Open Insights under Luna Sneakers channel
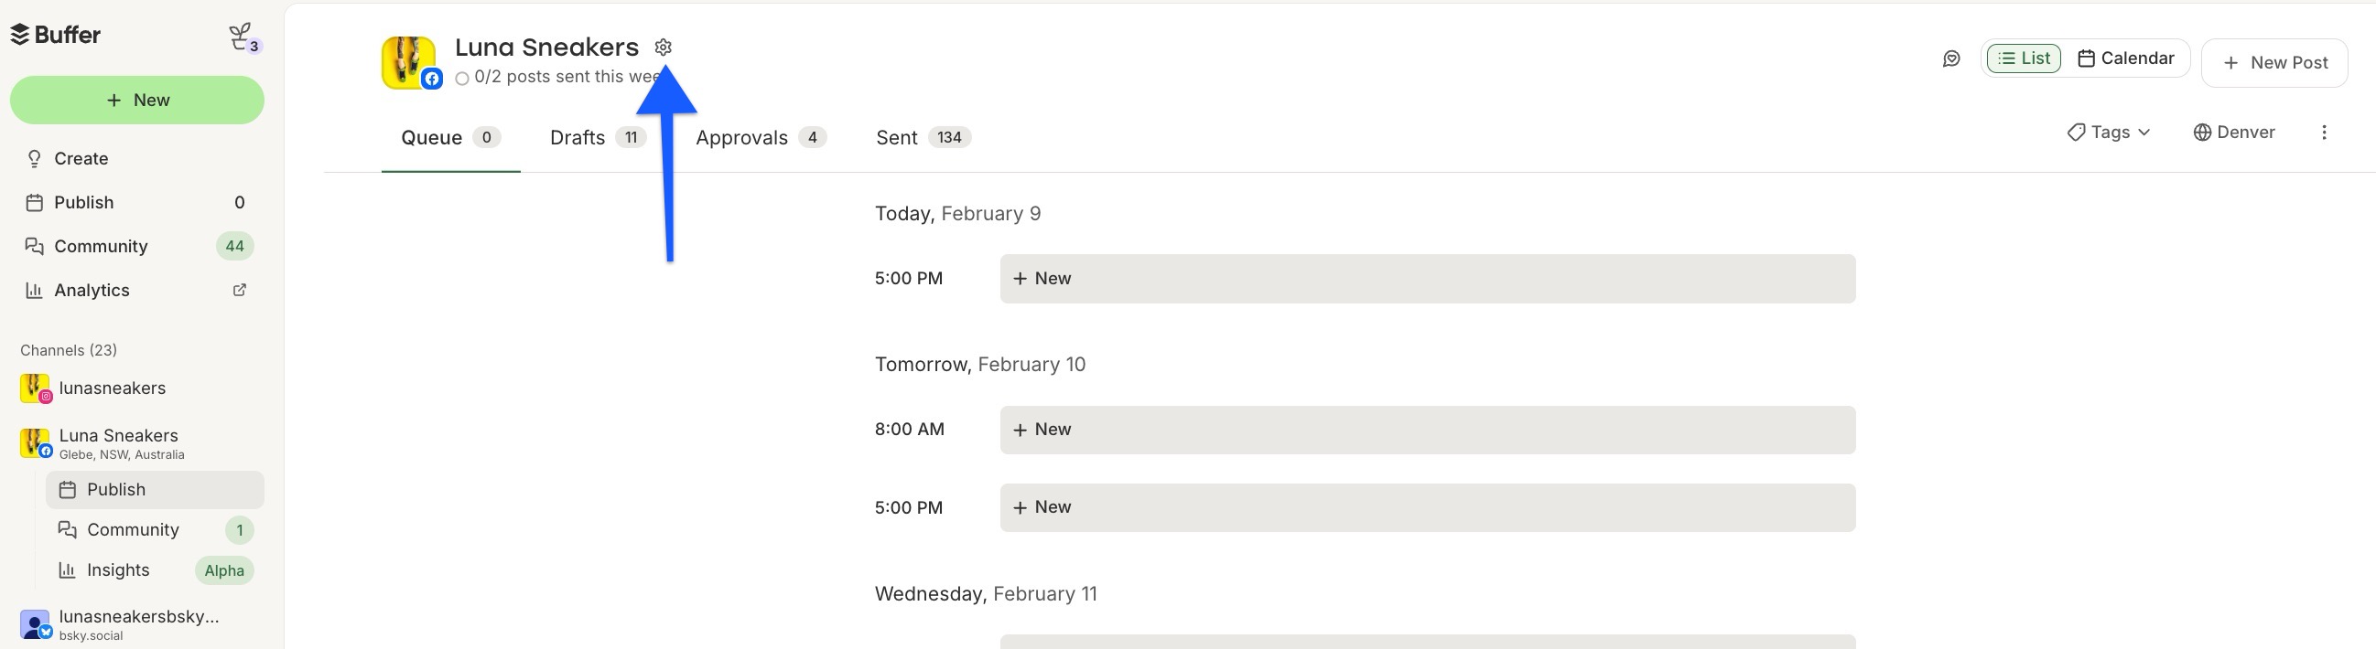The width and height of the screenshot is (2376, 649). (118, 570)
